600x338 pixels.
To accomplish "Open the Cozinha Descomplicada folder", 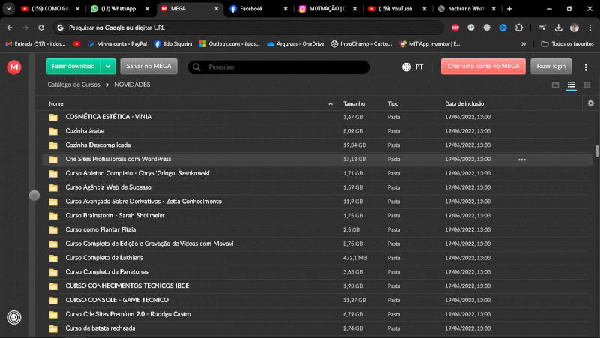I will (x=97, y=145).
